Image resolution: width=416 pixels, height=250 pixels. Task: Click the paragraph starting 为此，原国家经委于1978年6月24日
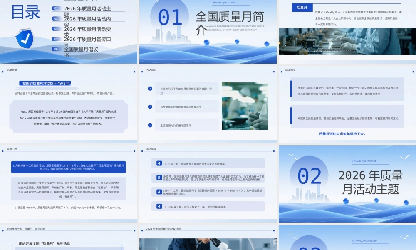coord(69,117)
